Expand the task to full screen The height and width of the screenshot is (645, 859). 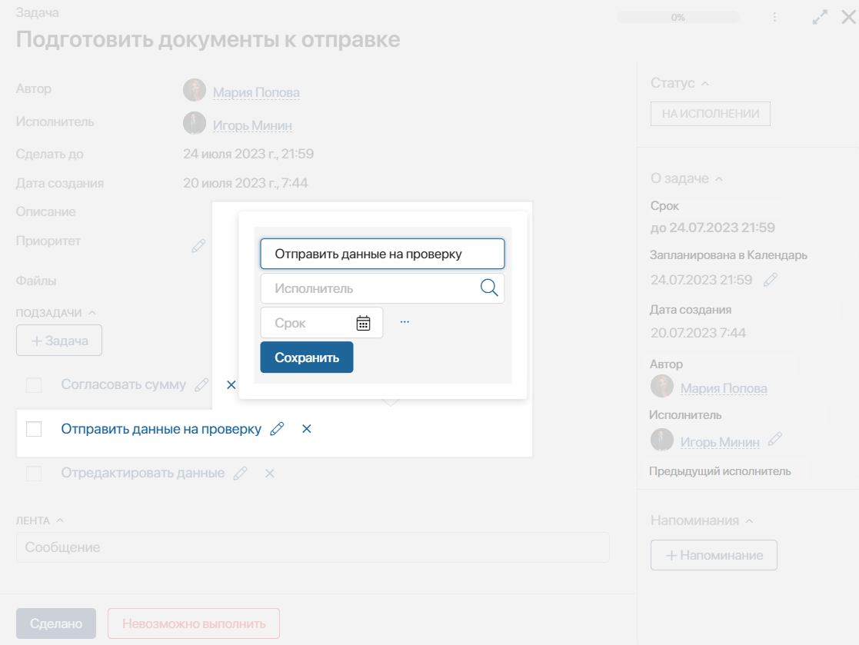coord(820,17)
